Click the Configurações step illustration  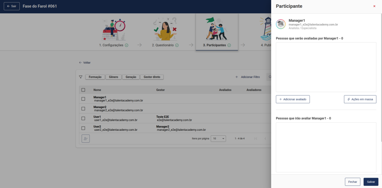(x=113, y=29)
